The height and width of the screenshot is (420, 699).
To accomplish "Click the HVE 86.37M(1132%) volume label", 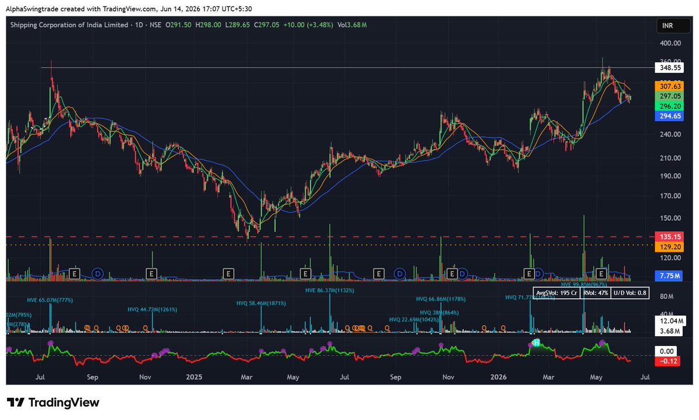I will (x=329, y=290).
